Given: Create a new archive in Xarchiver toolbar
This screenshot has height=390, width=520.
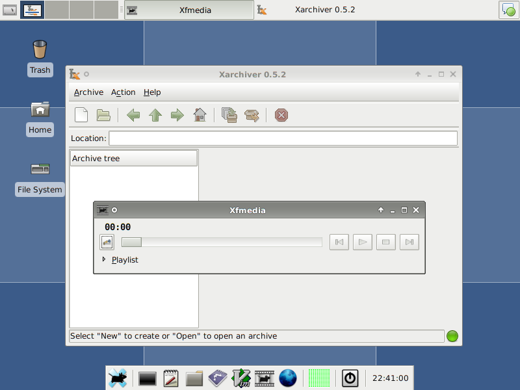Looking at the screenshot, I should (x=81, y=115).
